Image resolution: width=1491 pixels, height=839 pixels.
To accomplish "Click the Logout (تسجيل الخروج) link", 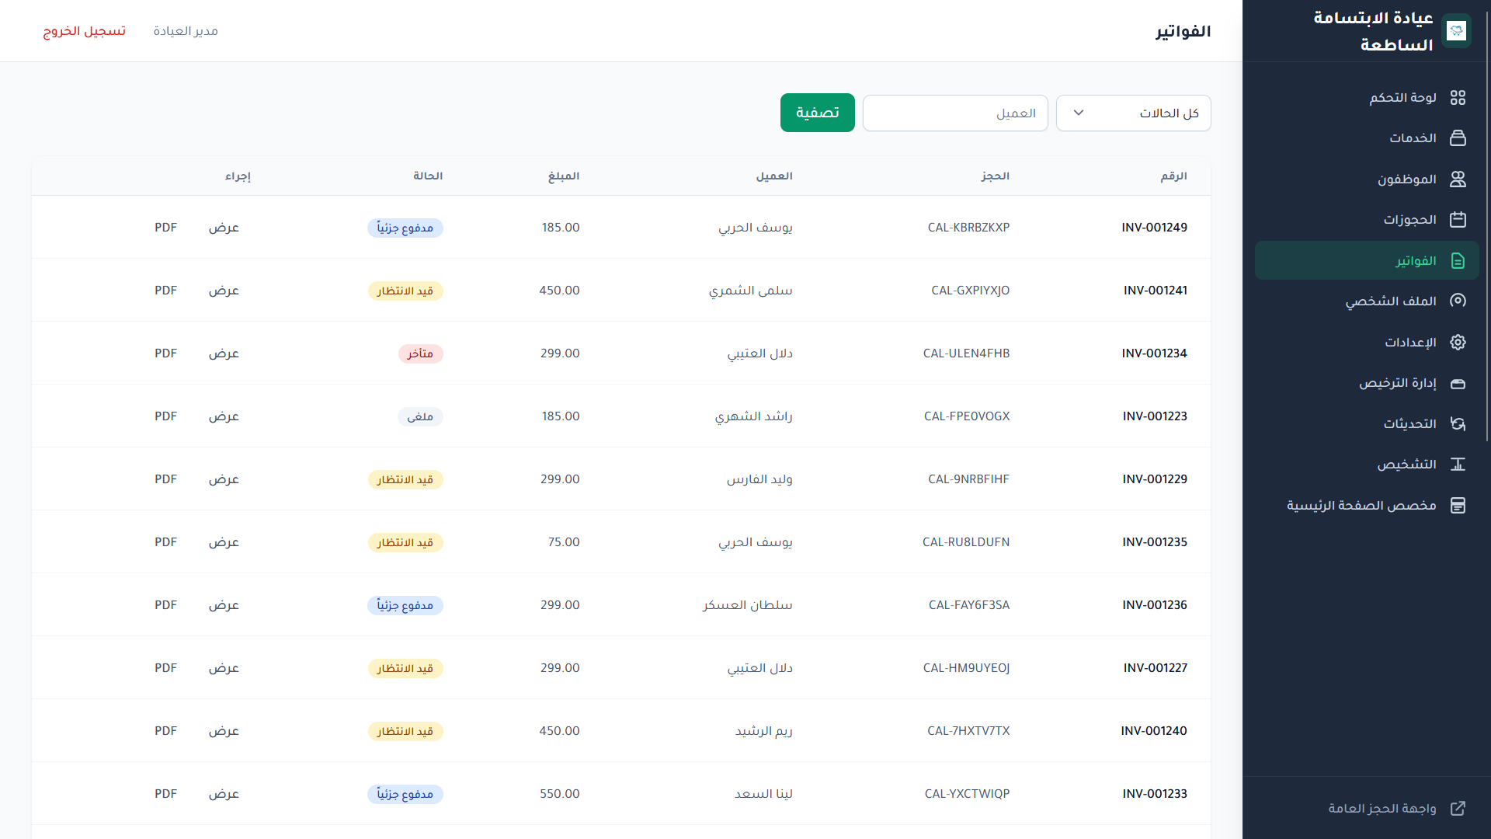I will coord(84,31).
